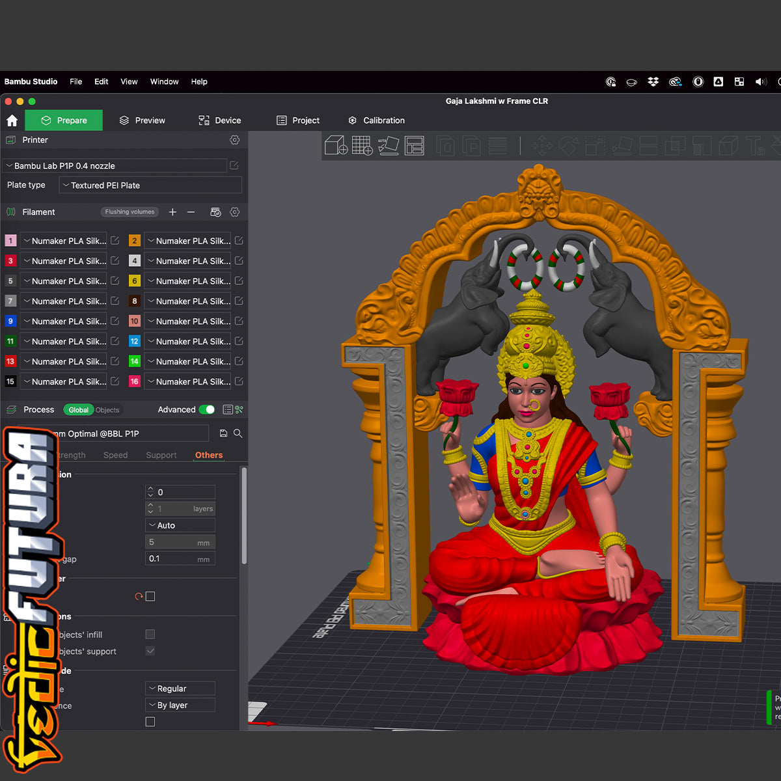This screenshot has width=781, height=781.
Task: Select the Rotate tool in the toolbar
Action: pyautogui.click(x=569, y=145)
